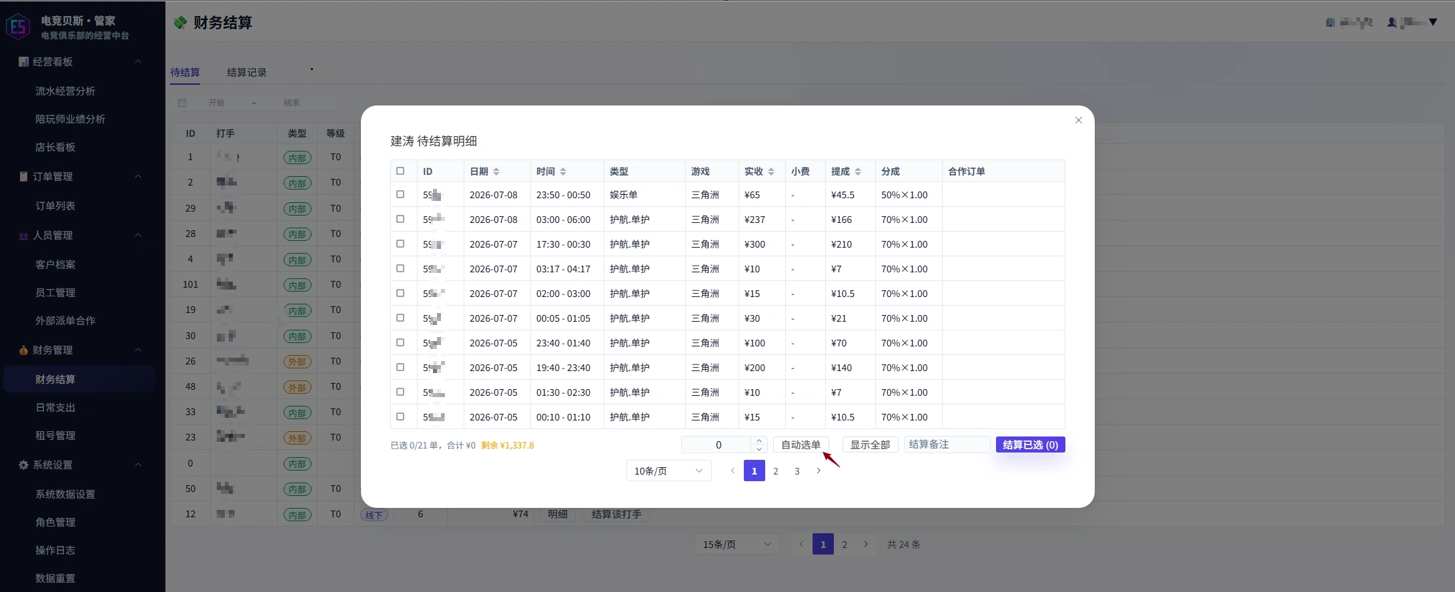Click the 自动选单 button
The height and width of the screenshot is (592, 1455).
[801, 445]
